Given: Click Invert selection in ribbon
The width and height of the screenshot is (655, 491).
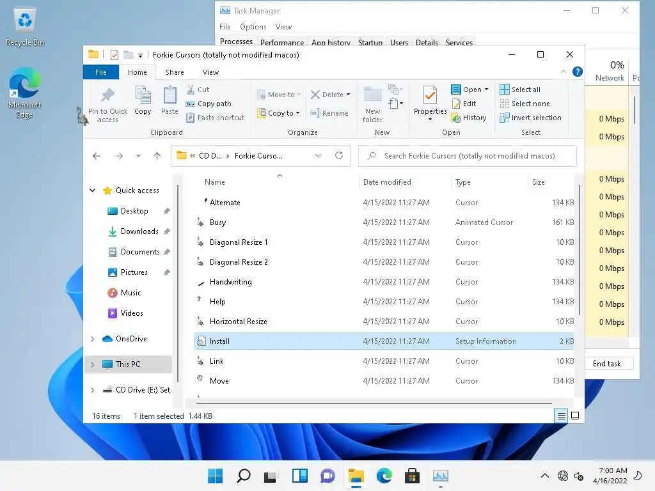Looking at the screenshot, I should (530, 118).
